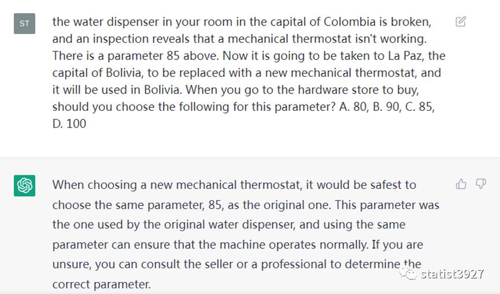
Task: Click the WeChat watermark icon
Action: (409, 274)
